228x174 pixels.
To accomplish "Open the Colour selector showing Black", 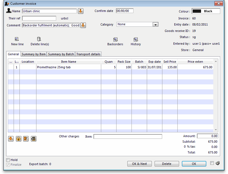I will coord(206,11).
